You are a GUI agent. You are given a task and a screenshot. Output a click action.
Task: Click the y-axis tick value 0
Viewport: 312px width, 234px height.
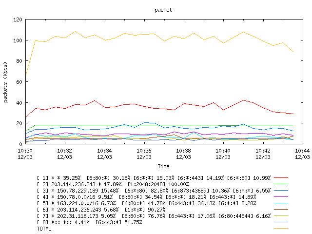[x=20, y=144]
